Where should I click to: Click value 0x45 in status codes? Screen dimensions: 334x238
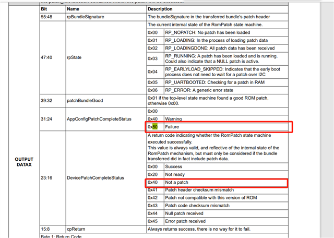pos(153,221)
